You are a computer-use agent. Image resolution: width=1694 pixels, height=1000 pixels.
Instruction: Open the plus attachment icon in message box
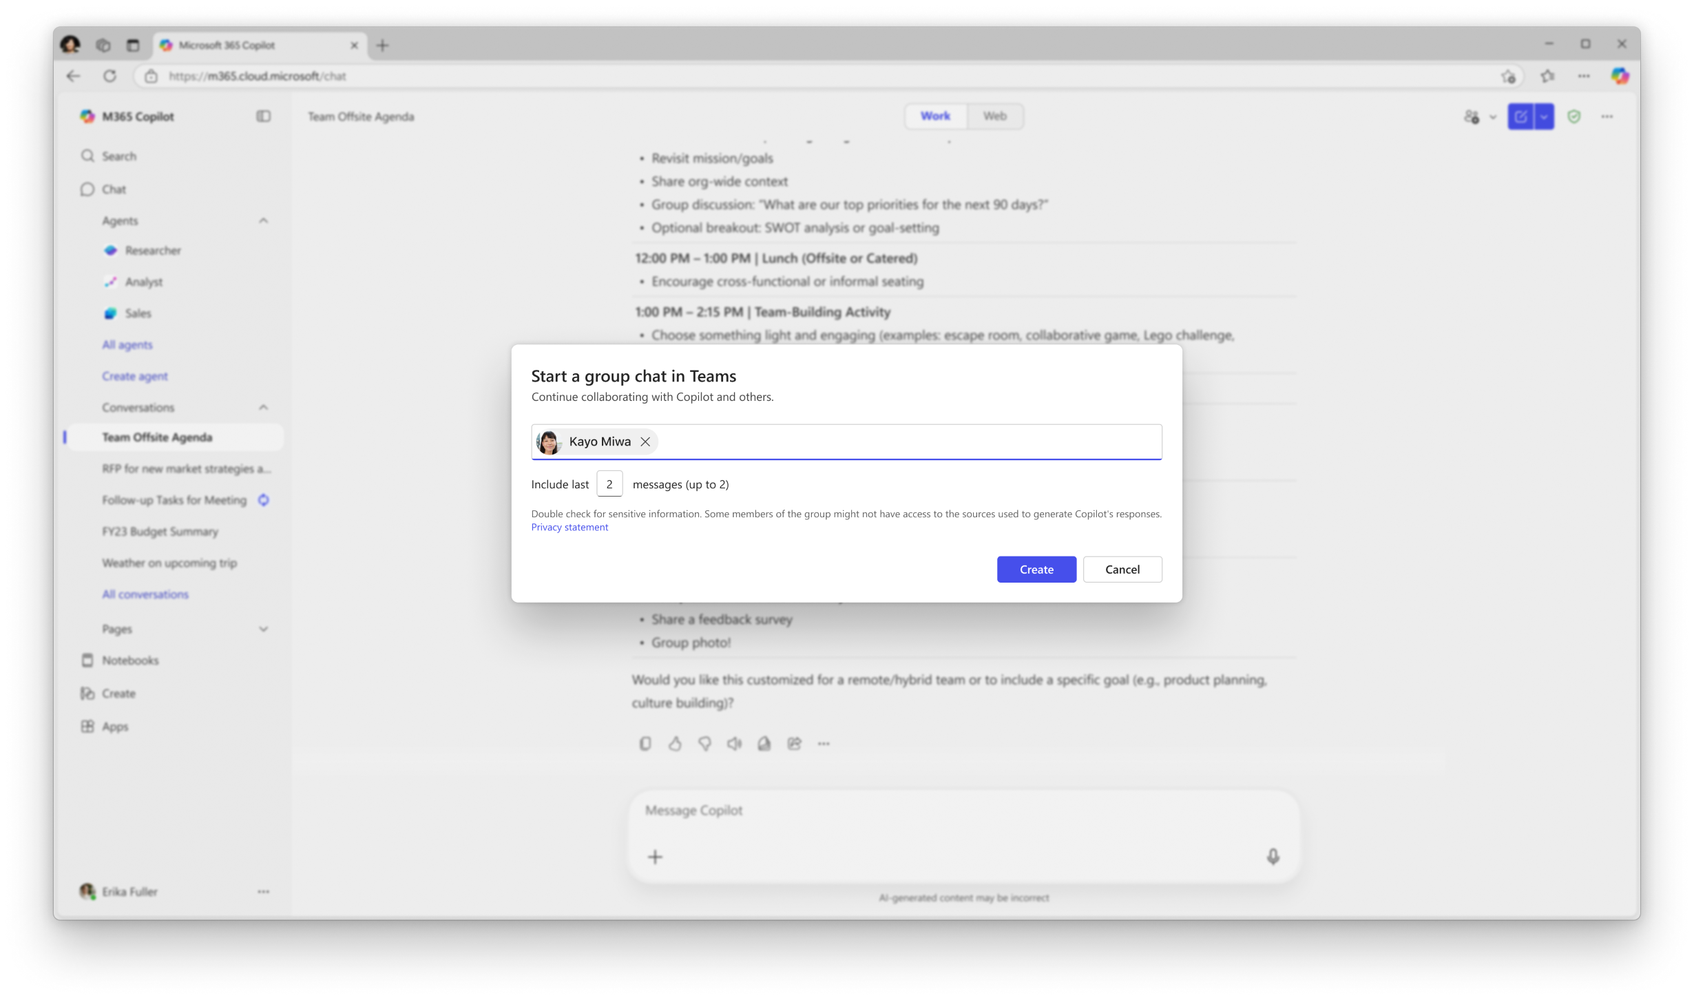(x=654, y=857)
